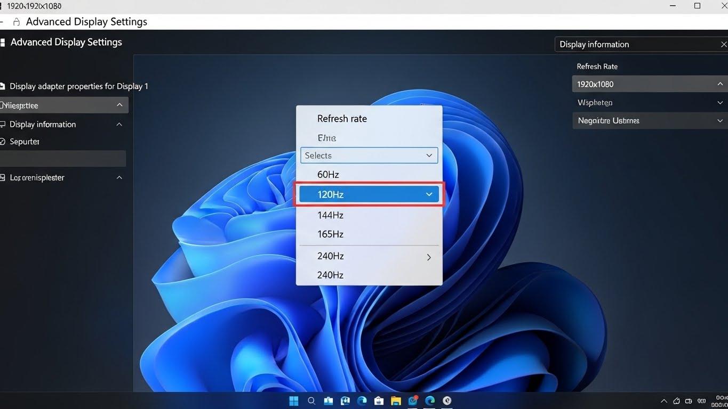Open File Explorer from the taskbar
The width and height of the screenshot is (728, 409).
396,400
